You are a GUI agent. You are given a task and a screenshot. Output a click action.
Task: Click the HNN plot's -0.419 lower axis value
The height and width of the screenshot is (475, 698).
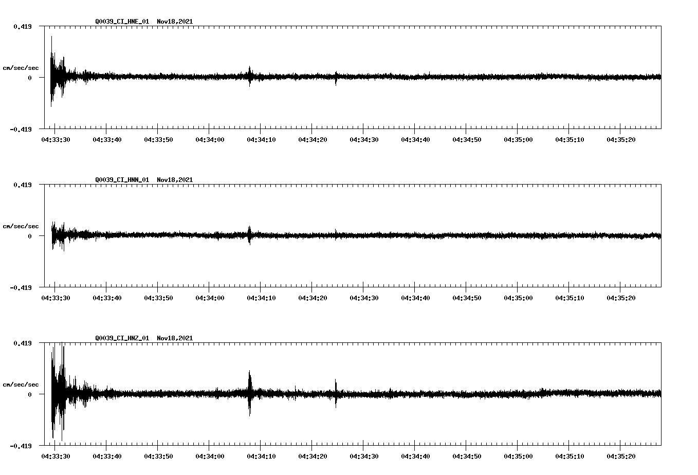21,287
